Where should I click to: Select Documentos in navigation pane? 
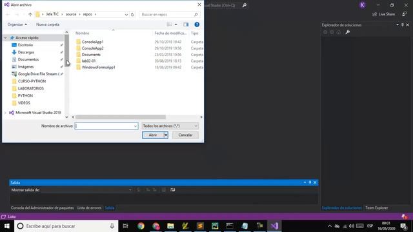(28, 59)
